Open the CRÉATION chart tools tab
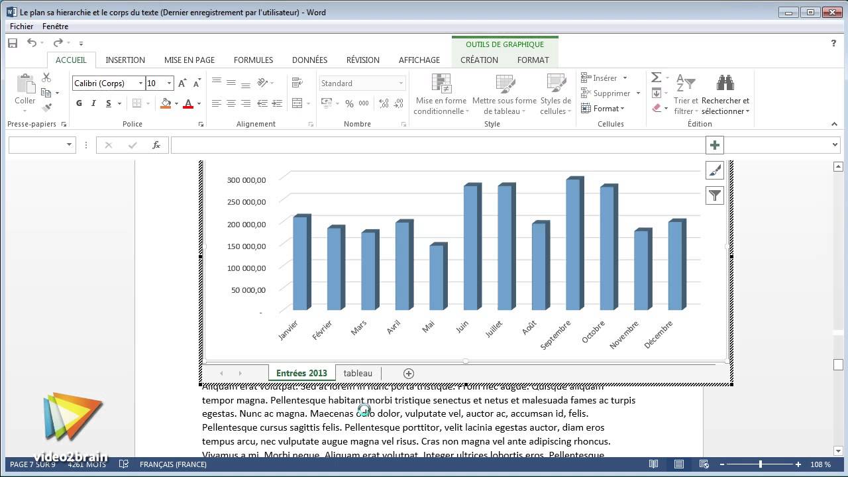The height and width of the screenshot is (477, 848). click(479, 60)
